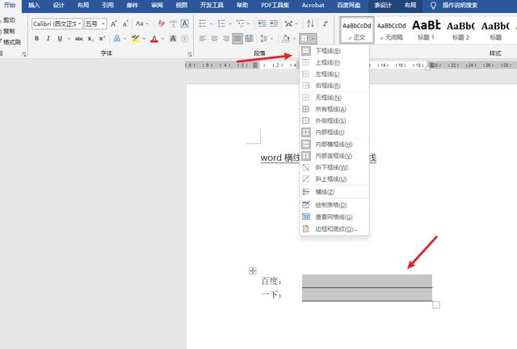Click the 百度： table cell text
The width and height of the screenshot is (517, 349).
pyautogui.click(x=271, y=281)
